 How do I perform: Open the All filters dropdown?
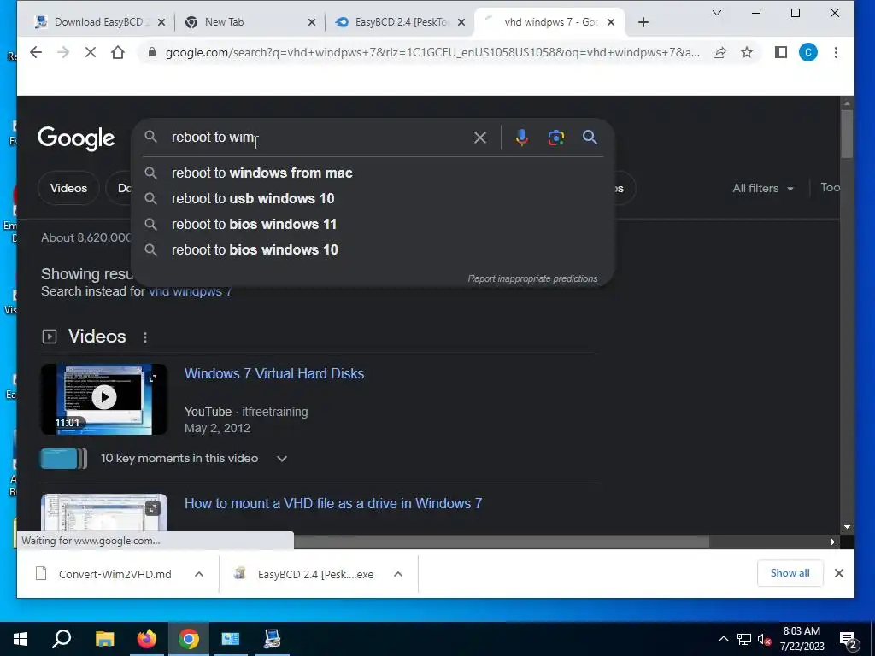click(x=763, y=188)
